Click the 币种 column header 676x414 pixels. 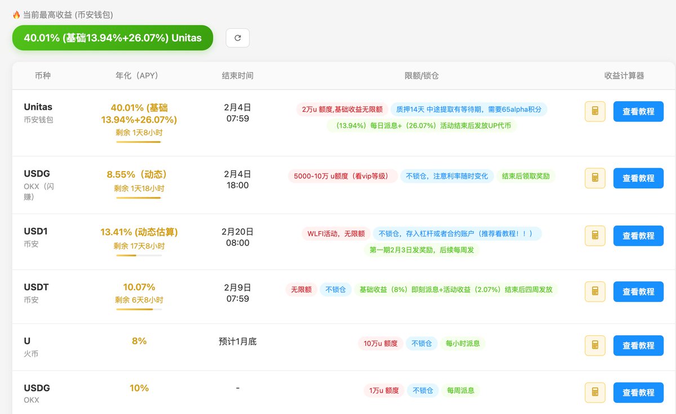click(43, 75)
